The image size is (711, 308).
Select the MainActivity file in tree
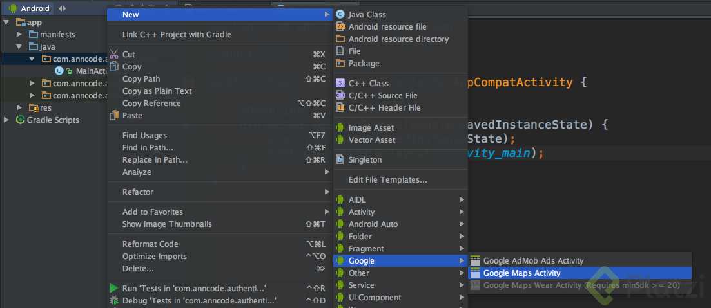click(91, 71)
